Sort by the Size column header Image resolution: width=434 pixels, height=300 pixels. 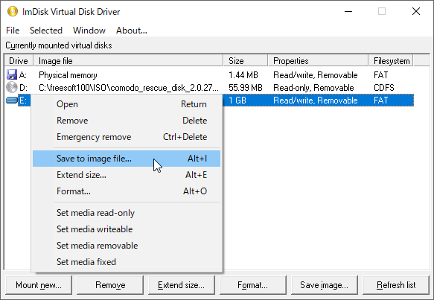(x=246, y=60)
